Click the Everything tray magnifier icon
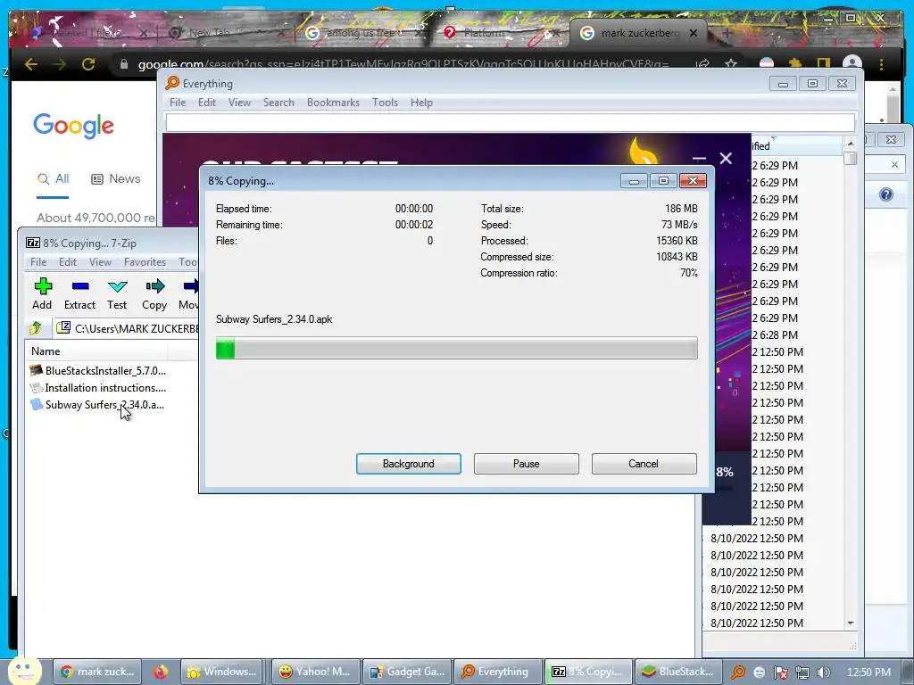This screenshot has height=685, width=914. [x=737, y=673]
